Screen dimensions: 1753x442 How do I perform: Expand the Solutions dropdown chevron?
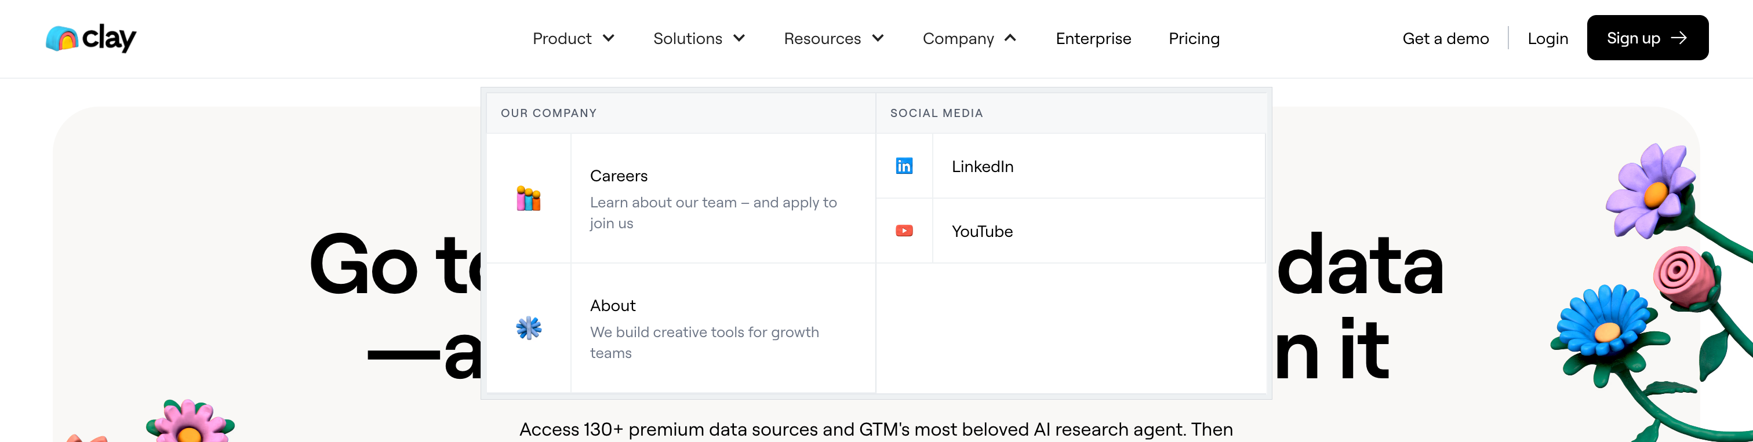(x=739, y=38)
